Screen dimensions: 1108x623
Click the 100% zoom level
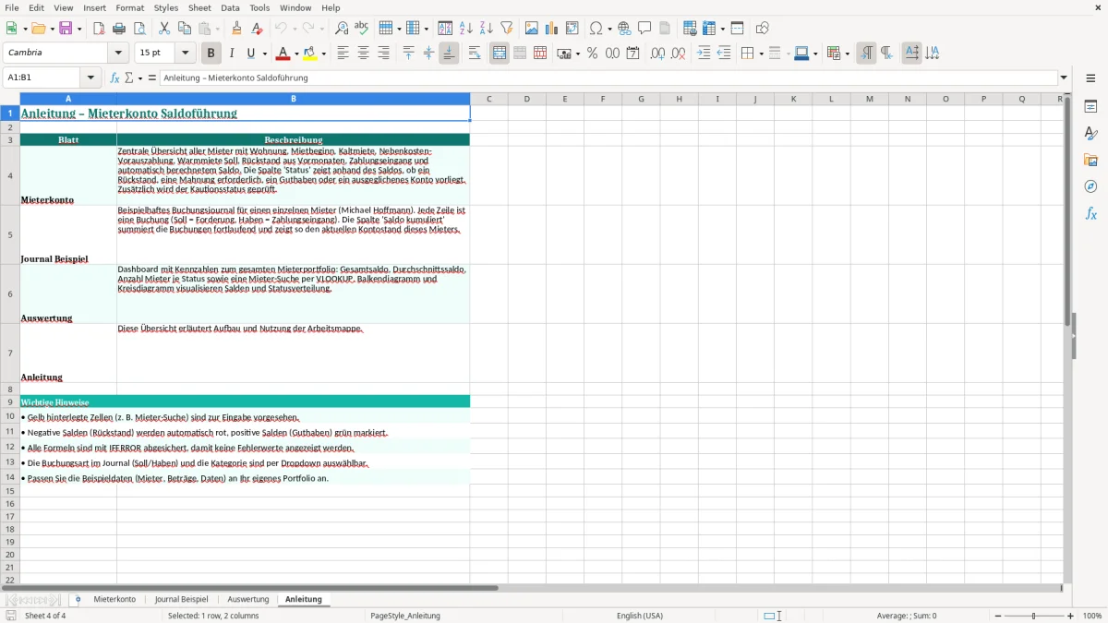pyautogui.click(x=1092, y=616)
